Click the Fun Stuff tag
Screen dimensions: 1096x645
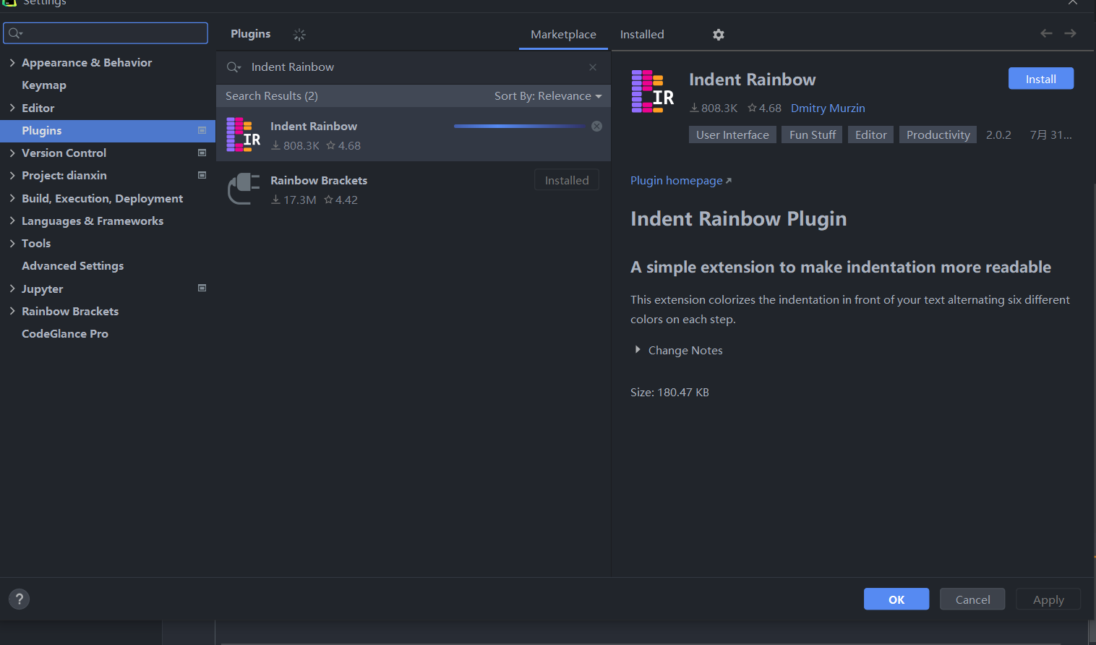812,135
